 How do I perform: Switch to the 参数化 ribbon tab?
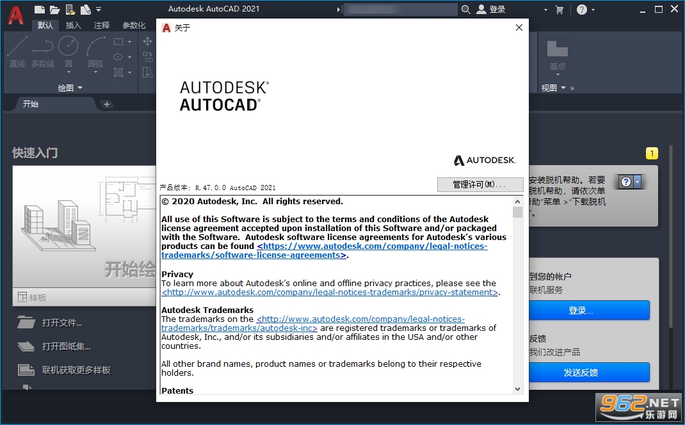pyautogui.click(x=134, y=26)
